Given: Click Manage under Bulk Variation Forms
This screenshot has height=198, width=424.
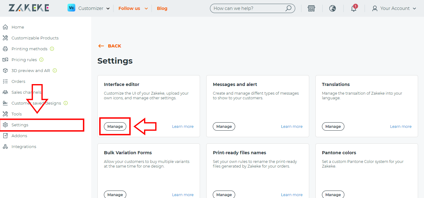Looking at the screenshot, I should (115, 194).
